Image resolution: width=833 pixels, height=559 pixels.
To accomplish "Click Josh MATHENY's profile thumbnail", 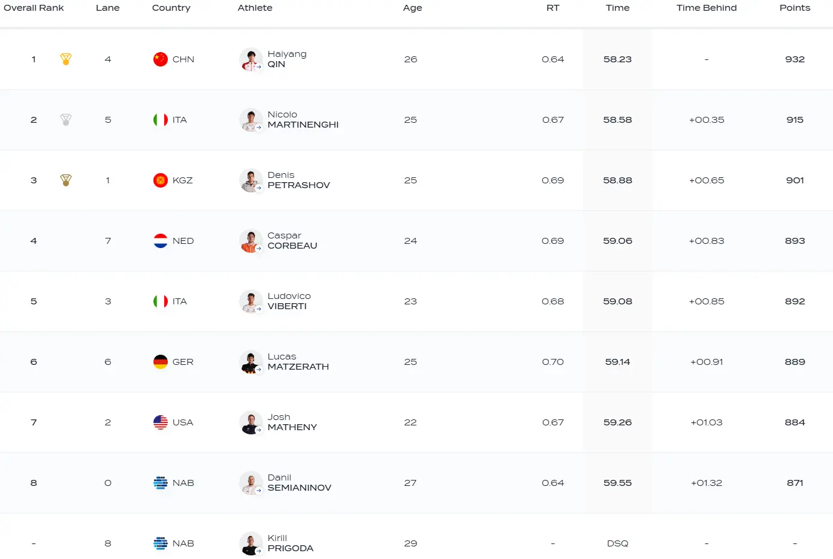I will 251,422.
